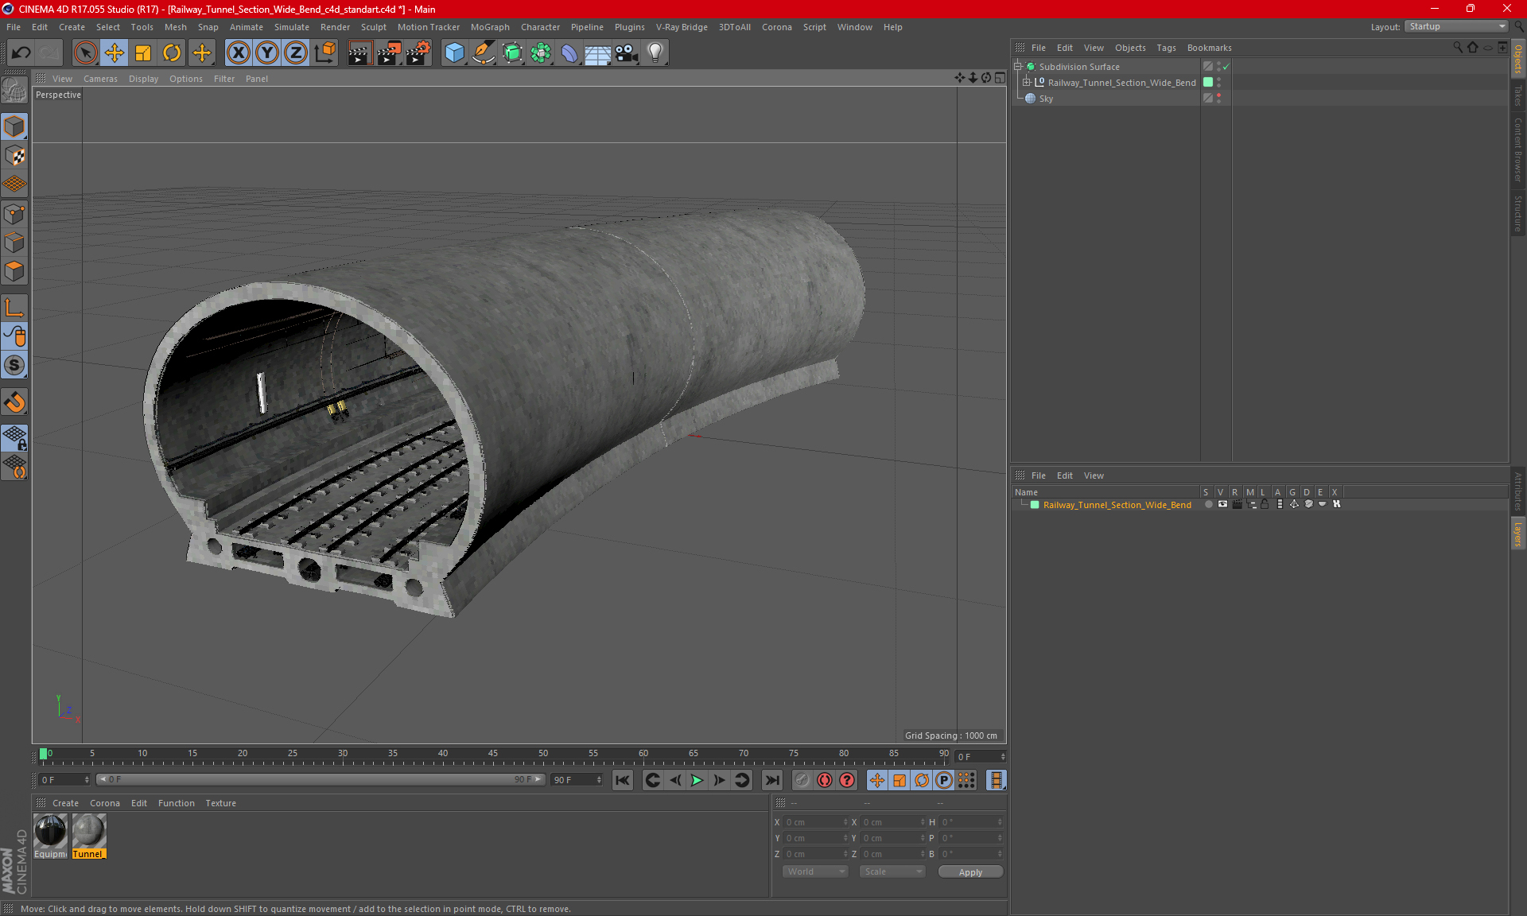Viewport: 1527px width, 916px height.
Task: Select the Scale tool
Action: 143,52
